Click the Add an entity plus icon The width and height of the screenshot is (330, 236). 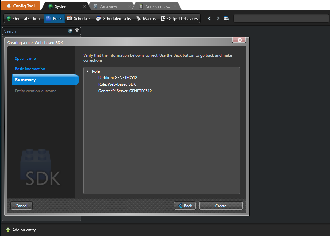[x=8, y=230]
